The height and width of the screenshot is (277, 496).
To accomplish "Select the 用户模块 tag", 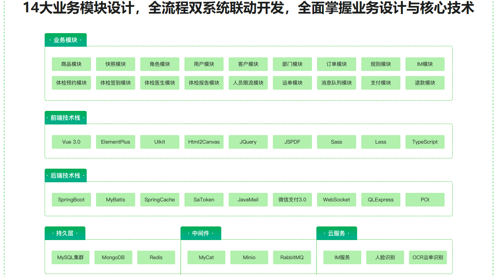I will coord(204,64).
